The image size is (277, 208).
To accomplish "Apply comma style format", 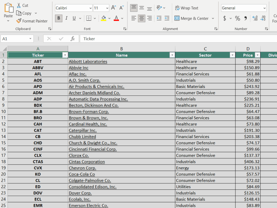I will click(246, 18).
